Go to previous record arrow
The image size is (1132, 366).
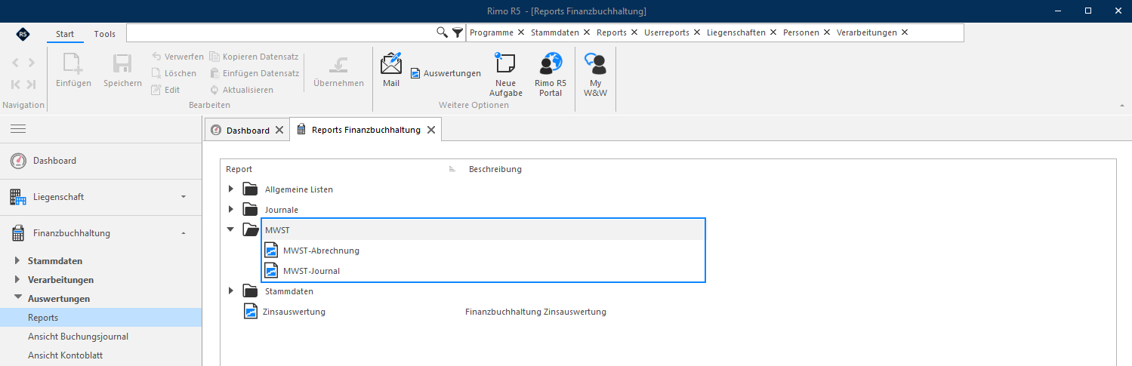[x=16, y=63]
